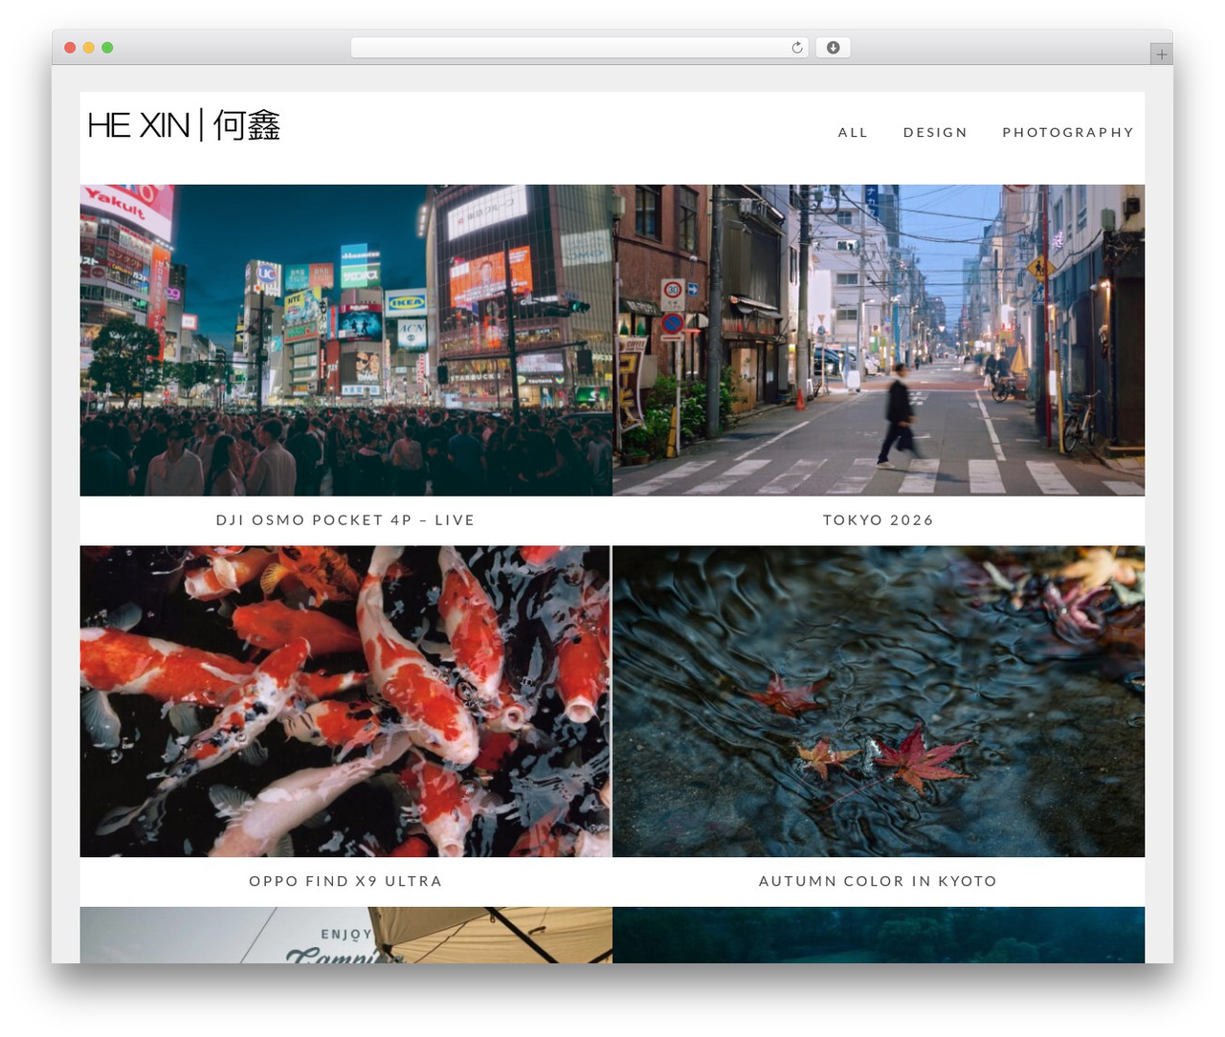This screenshot has height=1037, width=1225.
Task: Open the HE XIN site logo
Action: coord(184,125)
